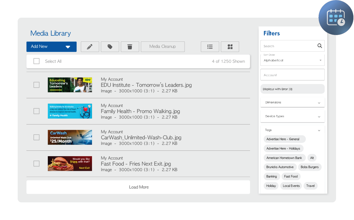Click the Media Cleanup button
The width and height of the screenshot is (354, 220).
[162, 47]
